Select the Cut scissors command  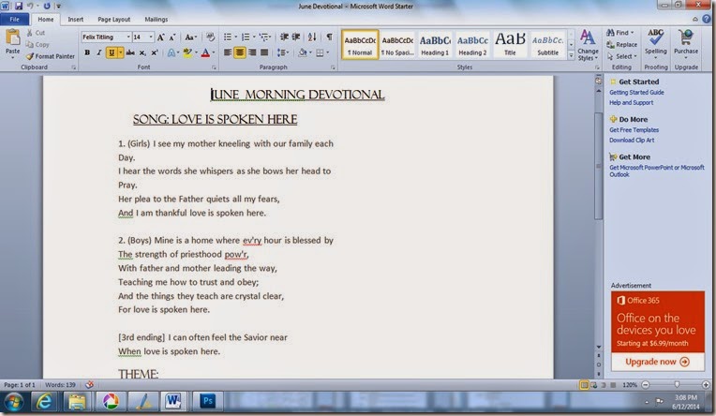point(36,33)
